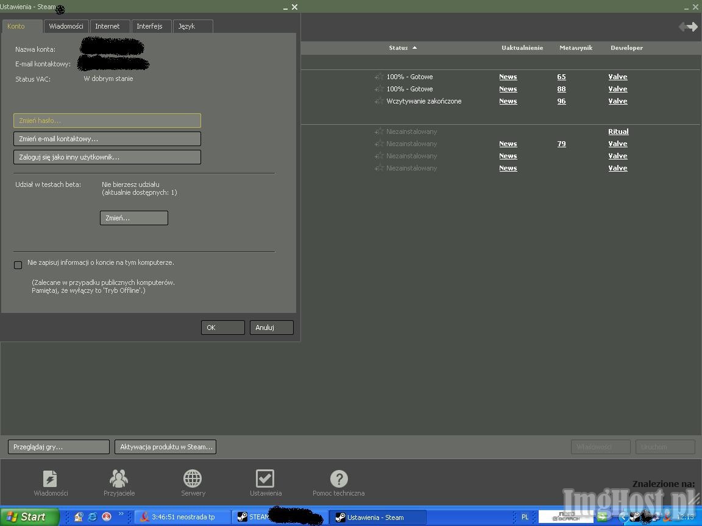Open Valve link in Metawynik 79 row
This screenshot has width=702, height=526.
point(618,144)
